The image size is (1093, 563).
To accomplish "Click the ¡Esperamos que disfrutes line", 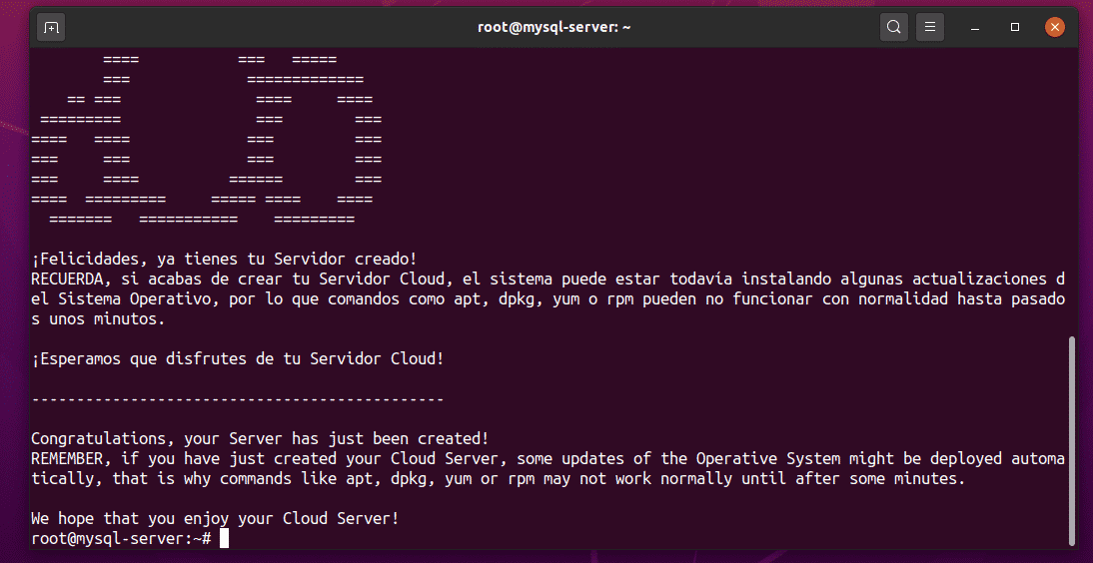I will point(237,358).
